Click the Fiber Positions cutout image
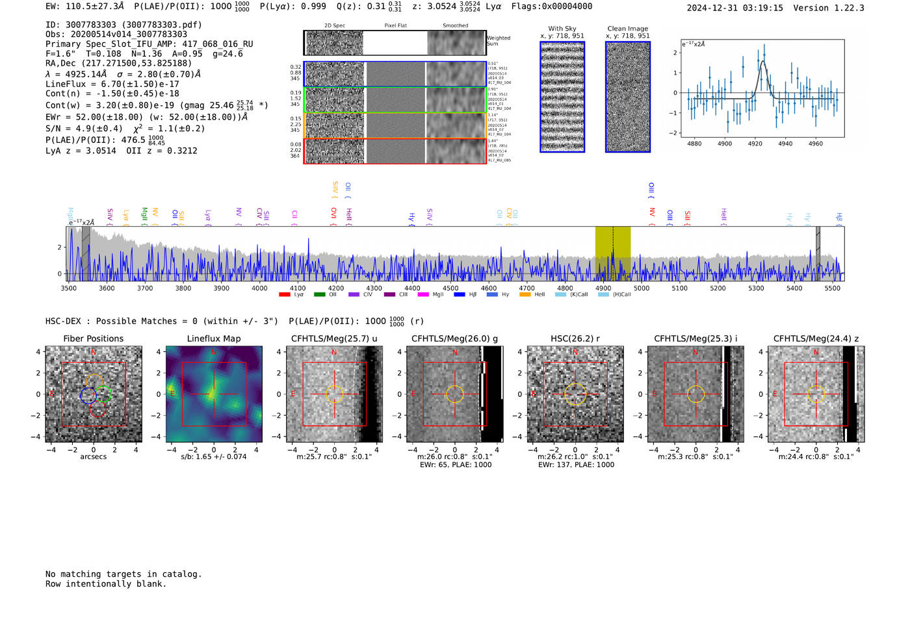Viewport: 910px width, 619px height. point(94,394)
